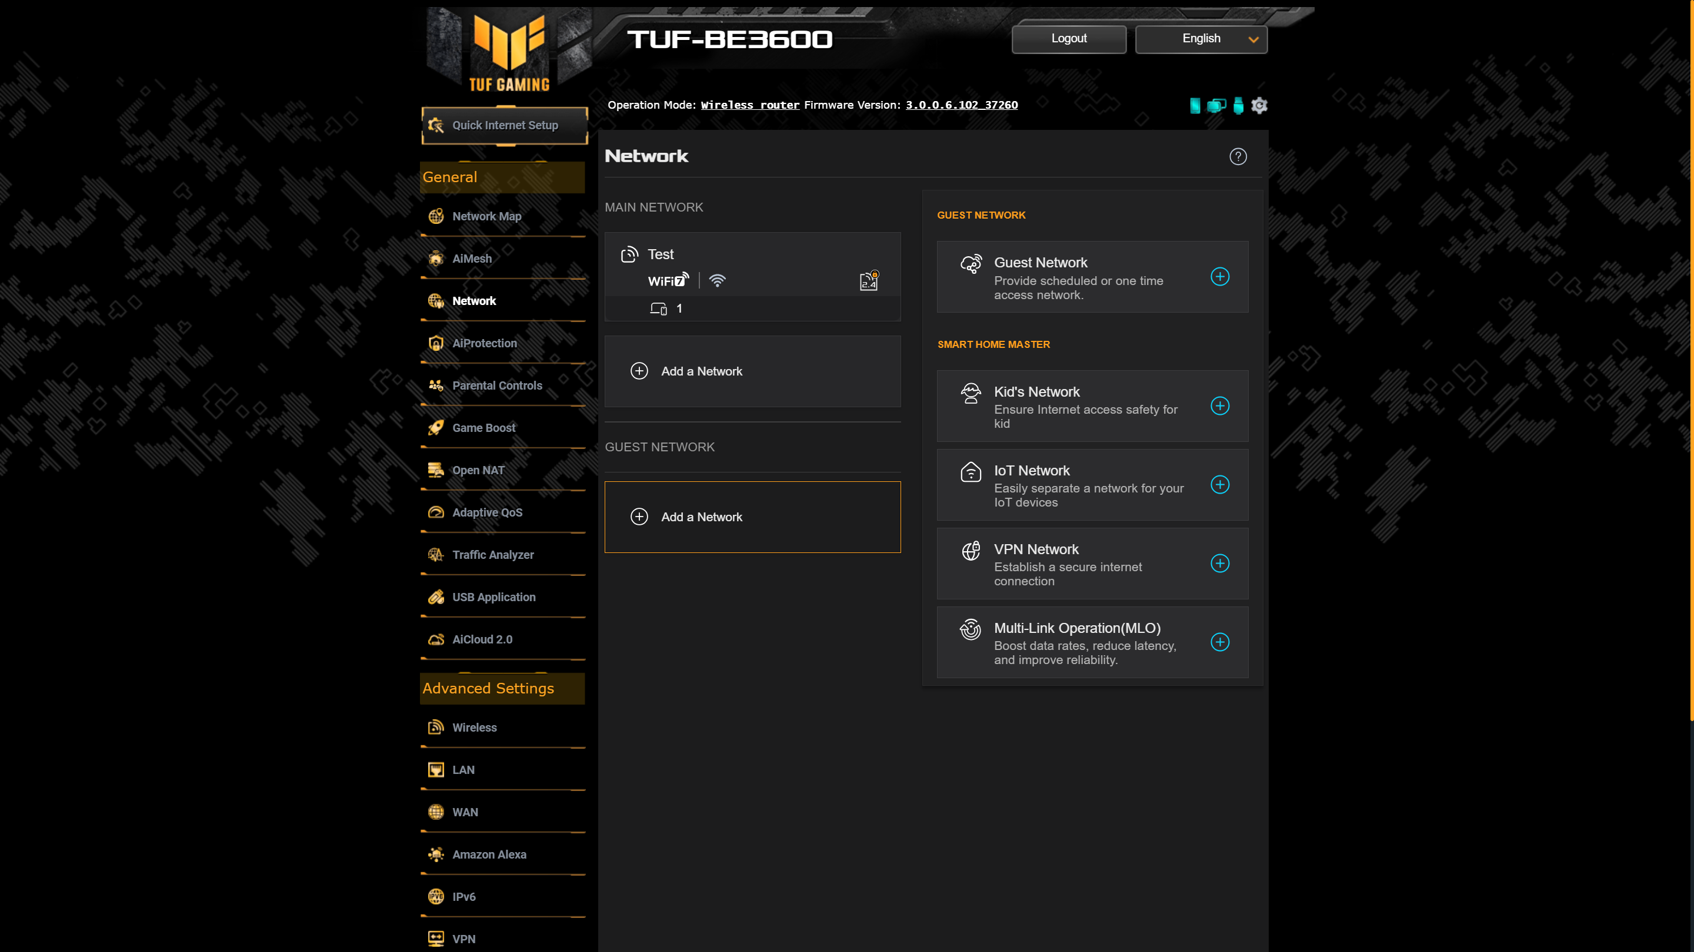Expand Multi-Link Operation (MLO) plus icon

(x=1220, y=642)
